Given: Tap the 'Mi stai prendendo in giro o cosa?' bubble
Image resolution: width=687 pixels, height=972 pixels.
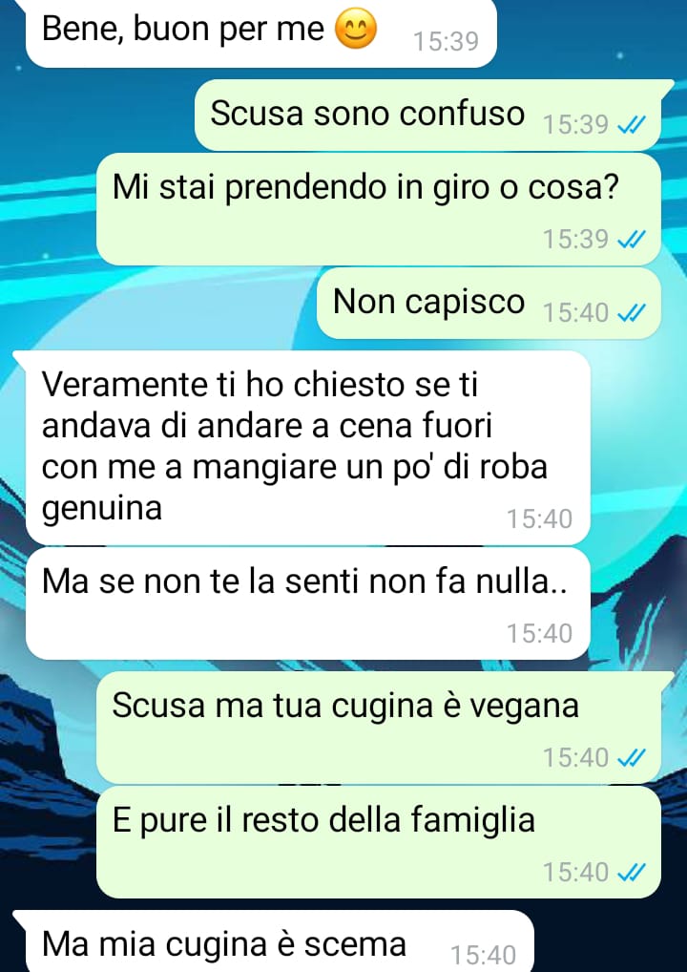Looking at the screenshot, I should coord(379,209).
